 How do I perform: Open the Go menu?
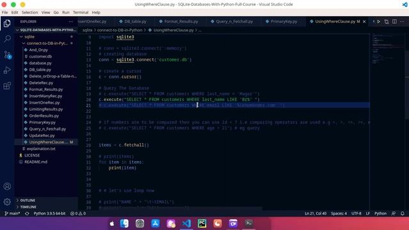[56, 12]
